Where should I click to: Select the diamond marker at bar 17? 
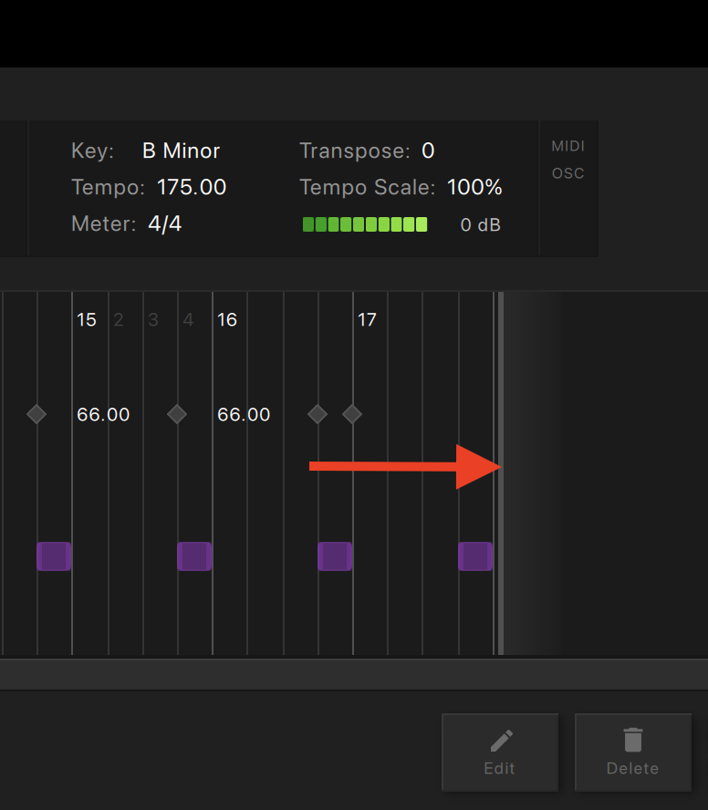(352, 414)
